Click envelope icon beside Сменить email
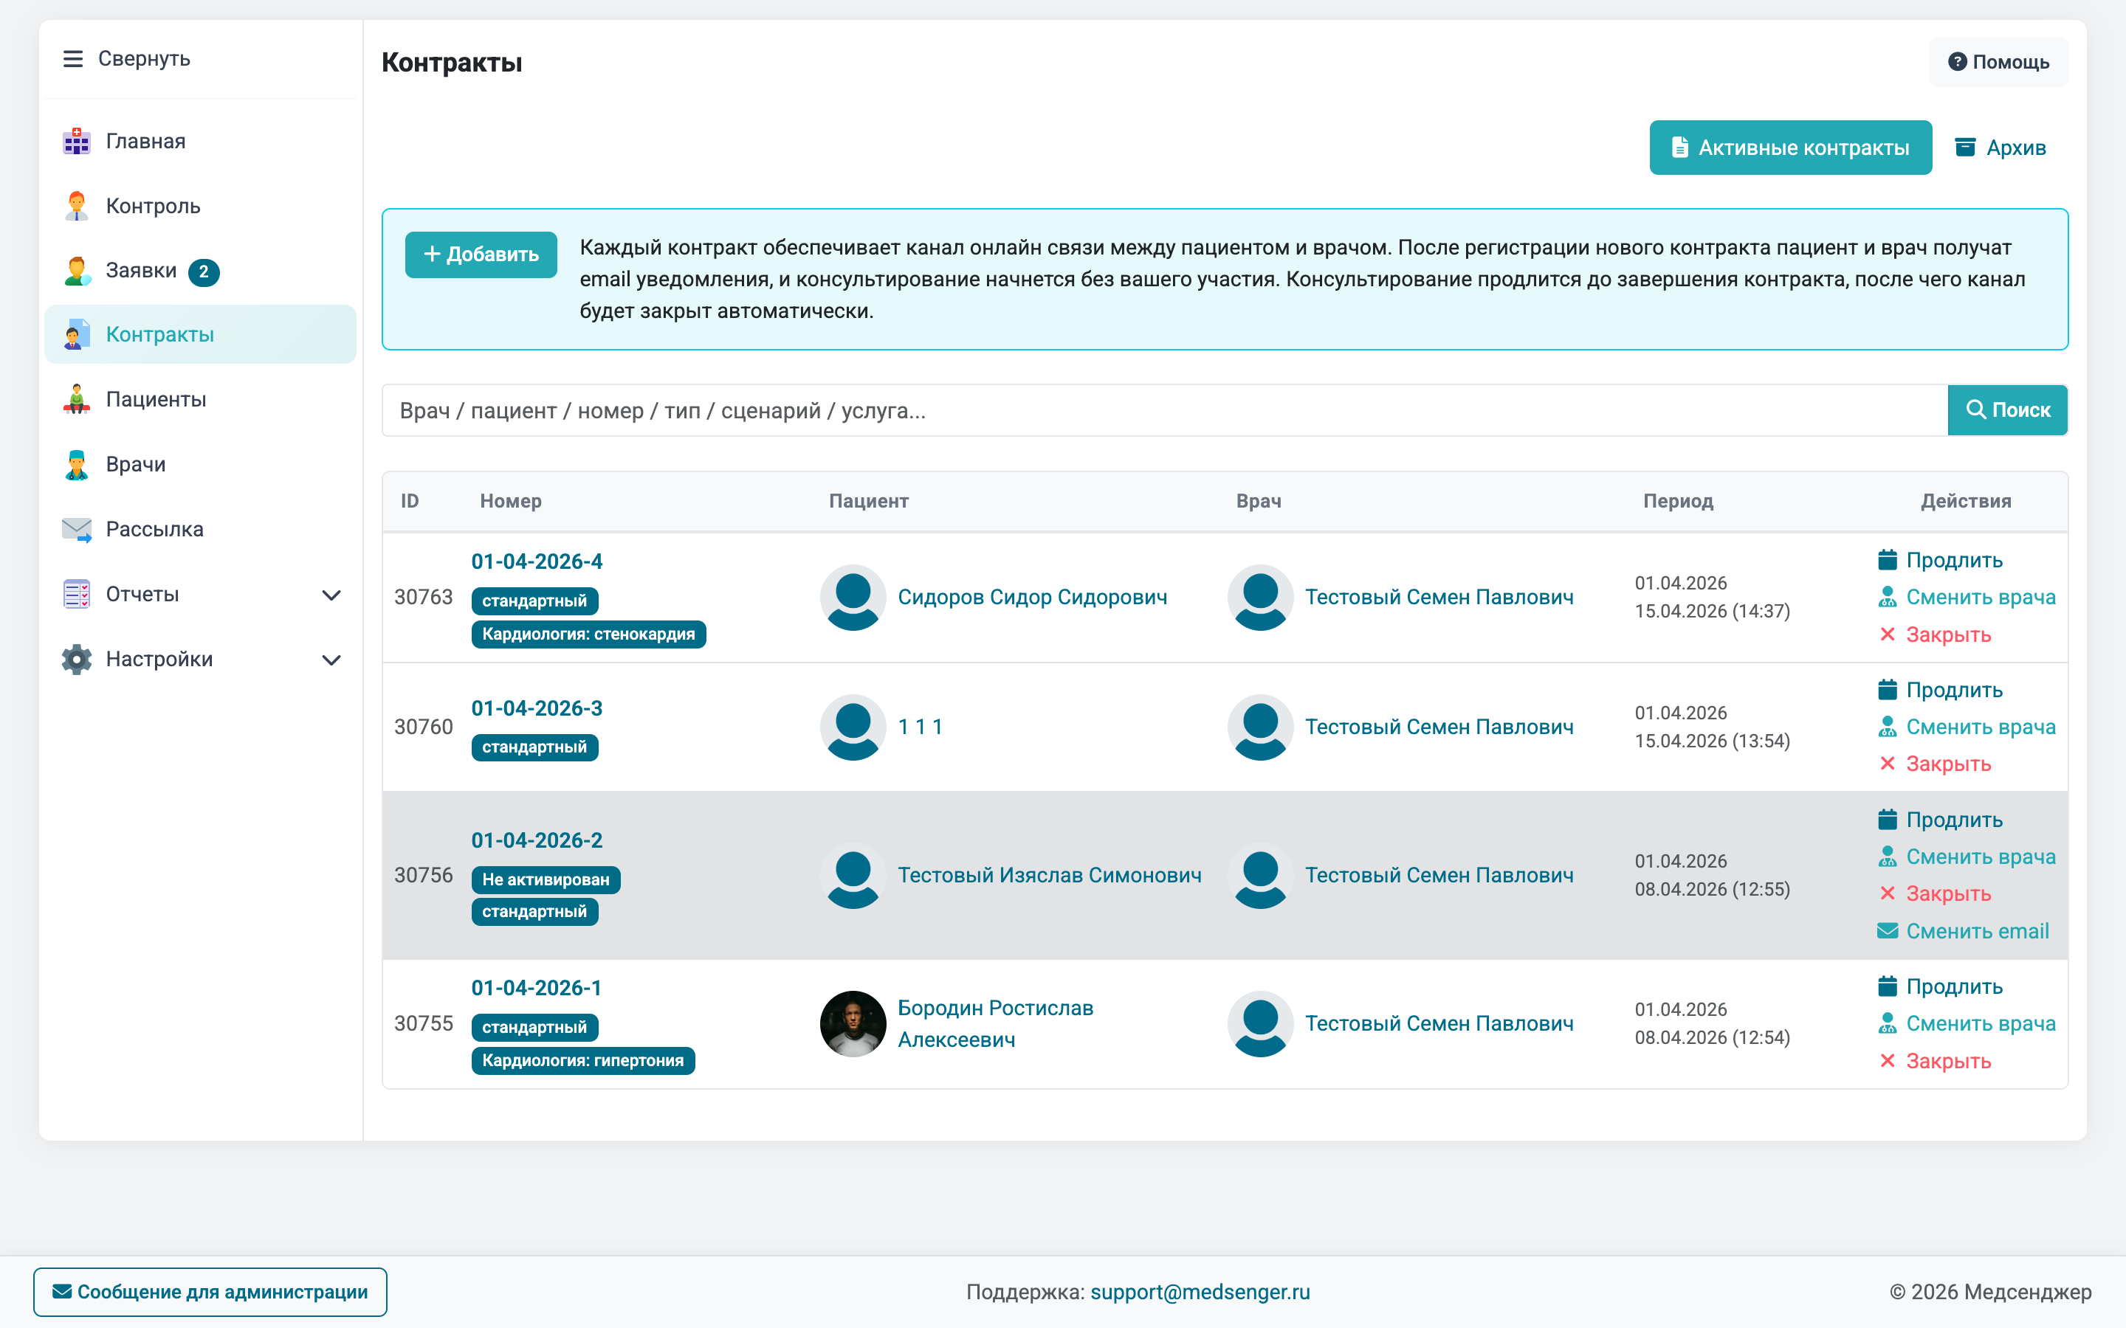Viewport: 2126px width, 1328px height. [x=1887, y=931]
